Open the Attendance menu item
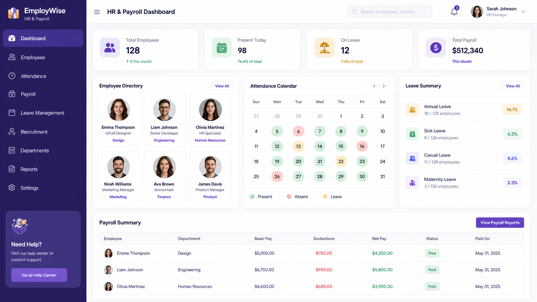537x302 pixels. [x=43, y=76]
